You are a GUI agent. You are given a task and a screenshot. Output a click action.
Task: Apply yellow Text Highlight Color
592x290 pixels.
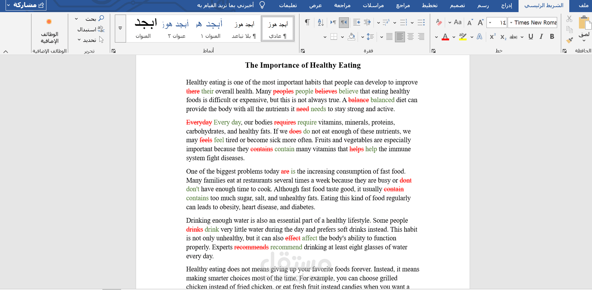pyautogui.click(x=463, y=37)
